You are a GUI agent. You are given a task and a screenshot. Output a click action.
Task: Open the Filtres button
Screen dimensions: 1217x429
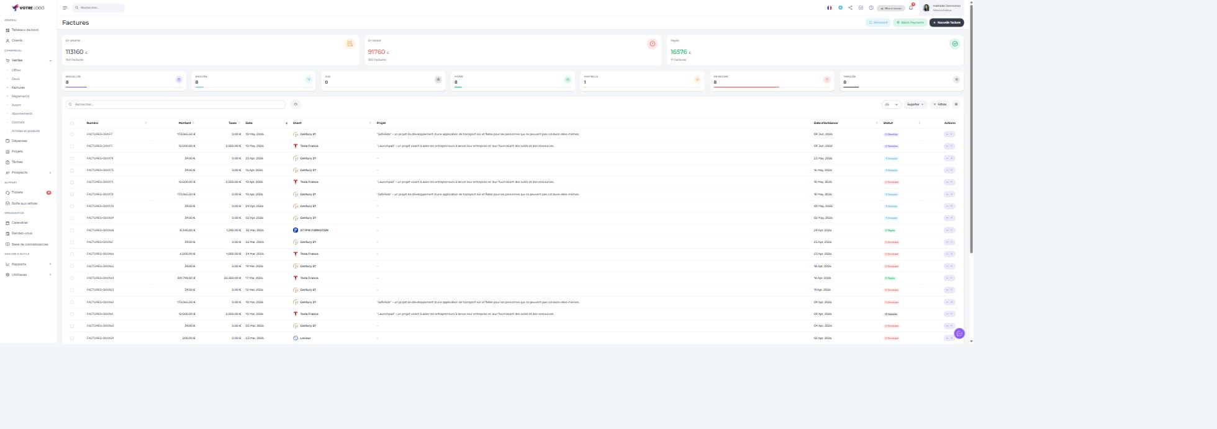point(940,104)
